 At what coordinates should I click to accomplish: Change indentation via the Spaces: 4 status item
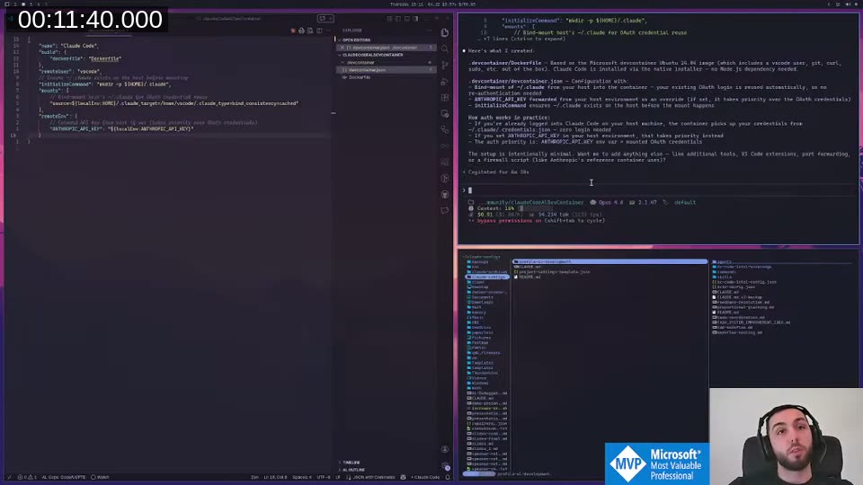coord(302,477)
